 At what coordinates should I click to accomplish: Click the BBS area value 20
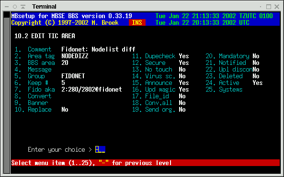65,63
